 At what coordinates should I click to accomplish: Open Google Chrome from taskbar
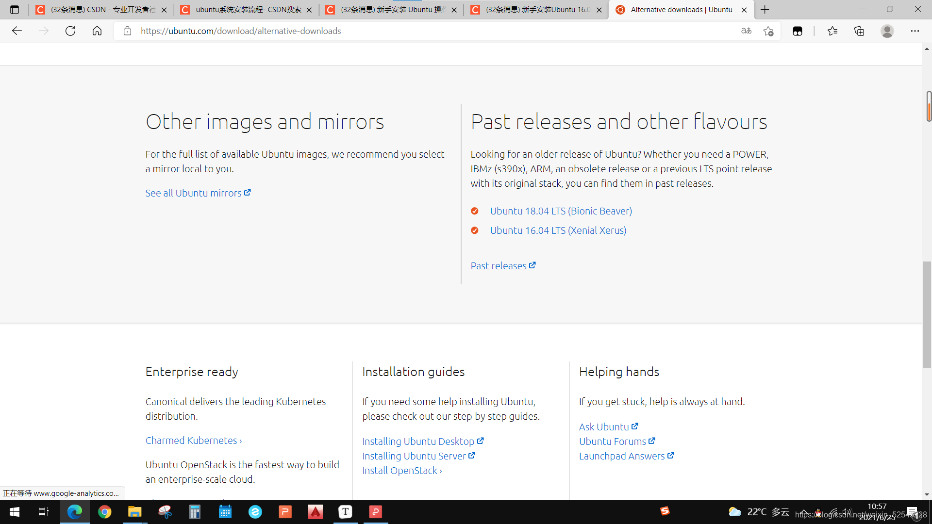pos(104,512)
